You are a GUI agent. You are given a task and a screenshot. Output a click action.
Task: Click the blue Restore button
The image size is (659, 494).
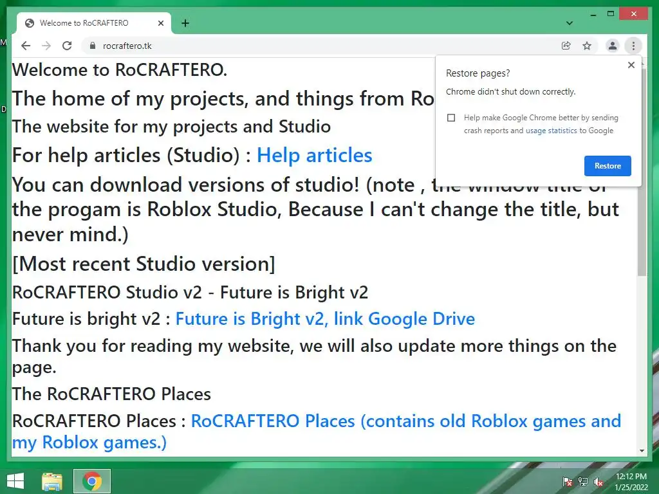pos(608,166)
